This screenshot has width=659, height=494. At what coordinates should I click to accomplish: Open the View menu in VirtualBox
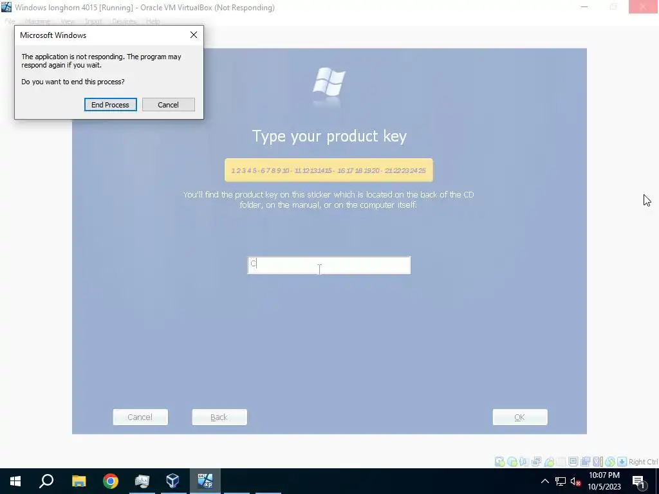[x=67, y=21]
